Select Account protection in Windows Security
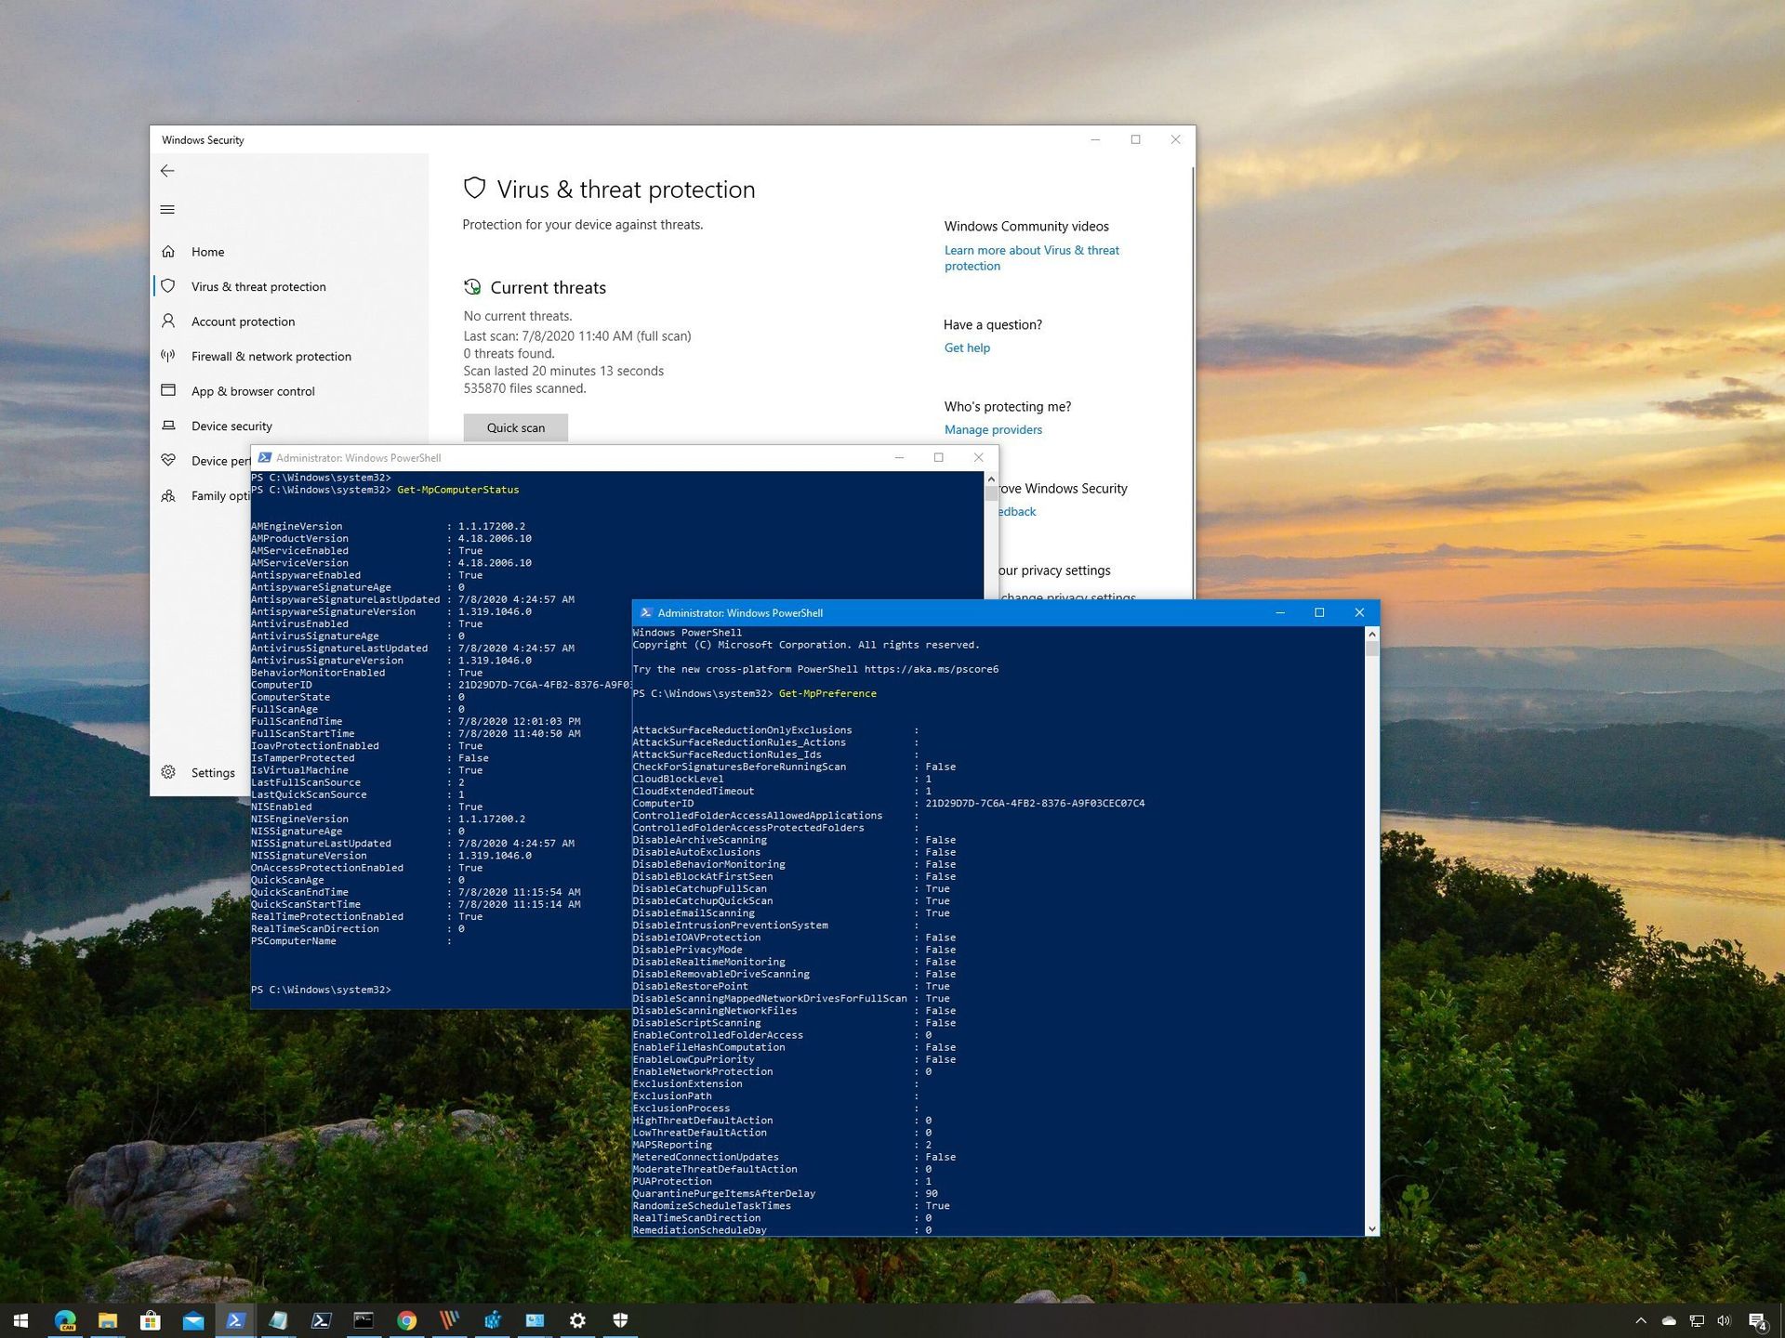The width and height of the screenshot is (1785, 1338). [243, 321]
